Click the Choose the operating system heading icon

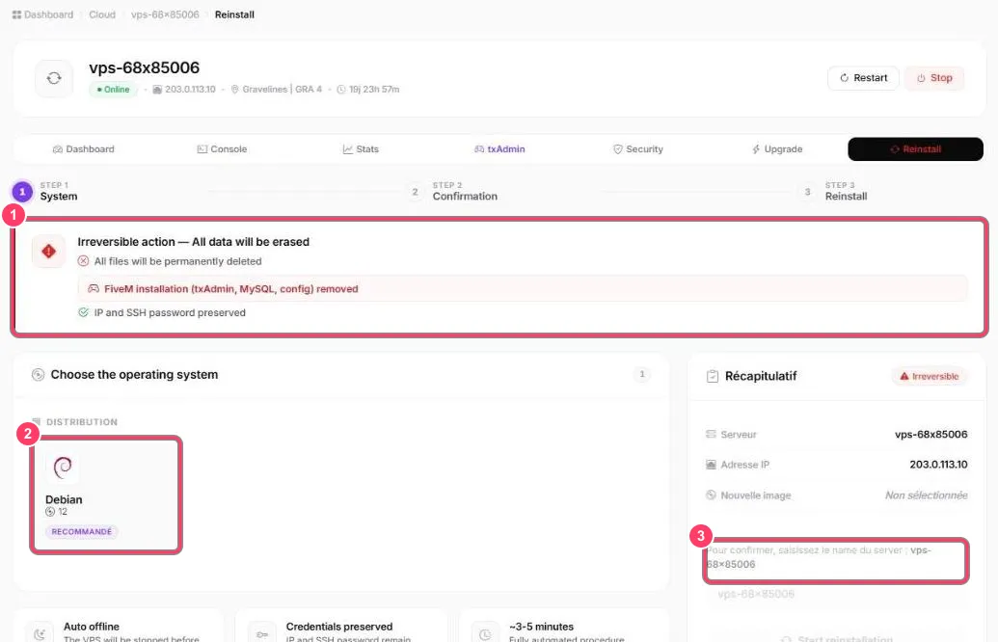click(x=39, y=375)
